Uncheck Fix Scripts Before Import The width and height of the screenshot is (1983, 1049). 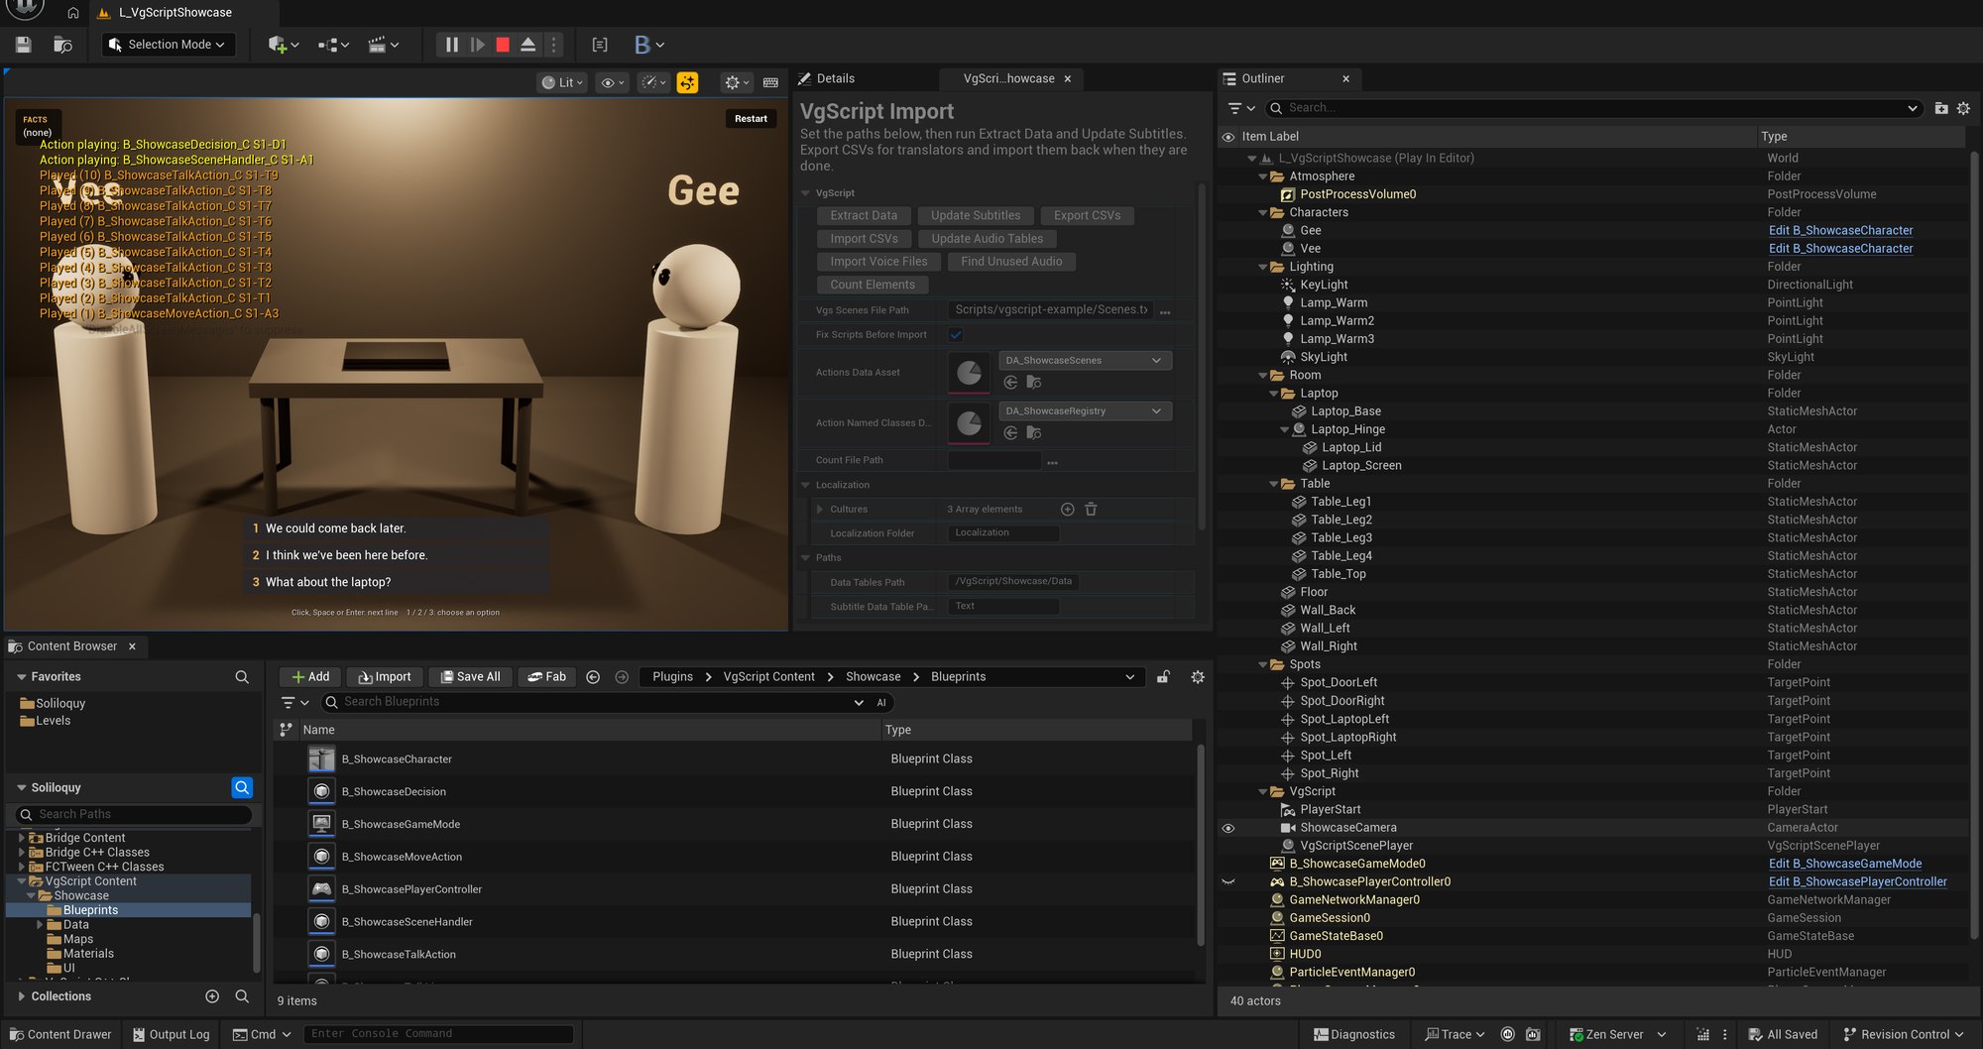(956, 335)
